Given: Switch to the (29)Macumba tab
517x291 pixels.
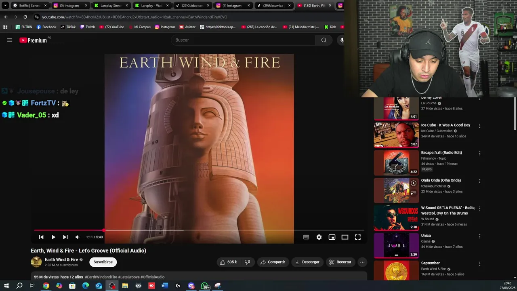Looking at the screenshot, I should click(x=273, y=6).
